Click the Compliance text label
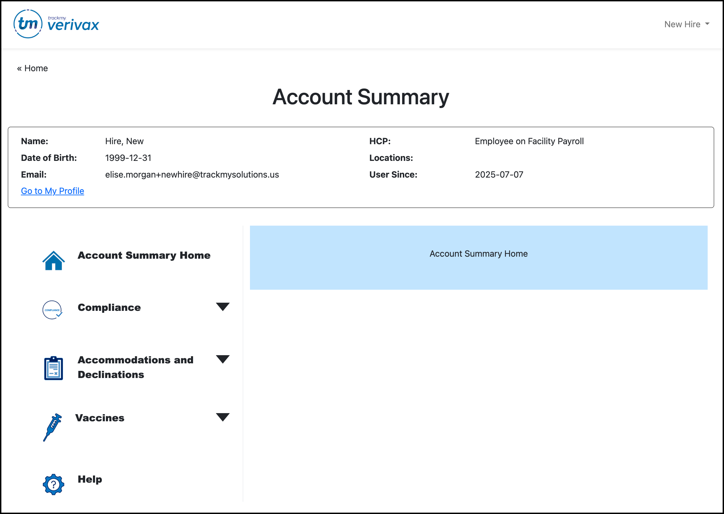This screenshot has height=514, width=724. [109, 307]
